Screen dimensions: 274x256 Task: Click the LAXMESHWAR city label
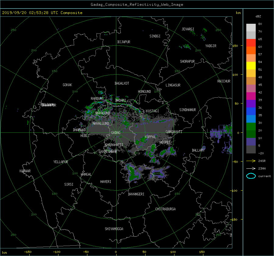[x=108, y=152]
